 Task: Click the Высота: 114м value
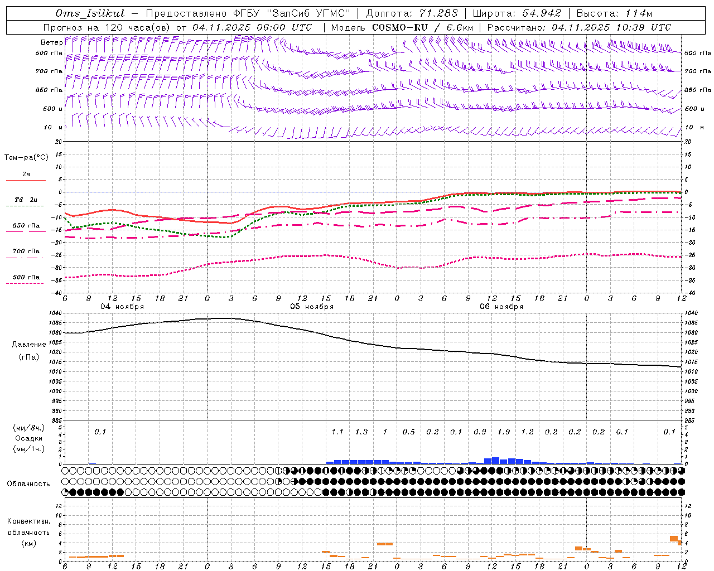tap(614, 13)
